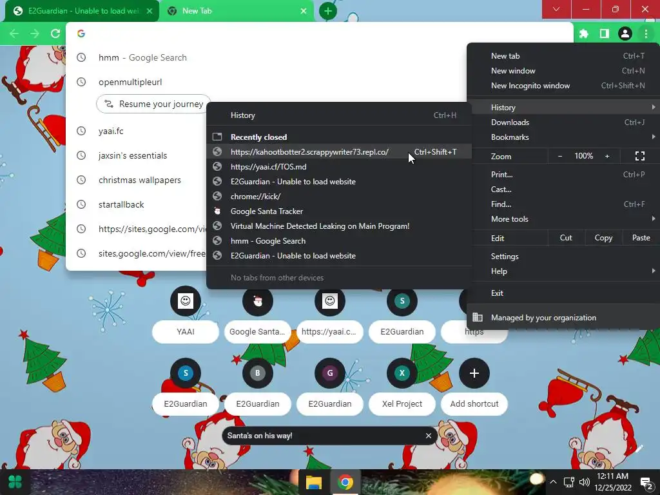660x495 pixels.
Task: Reload the page with the refresh icon
Action: click(55, 34)
